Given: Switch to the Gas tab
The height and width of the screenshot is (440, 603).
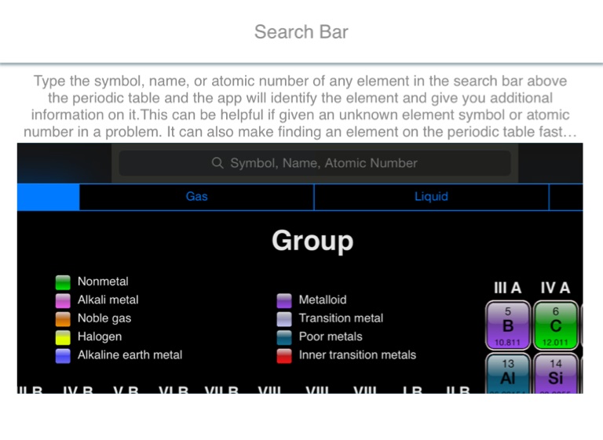Looking at the screenshot, I should click(x=196, y=197).
